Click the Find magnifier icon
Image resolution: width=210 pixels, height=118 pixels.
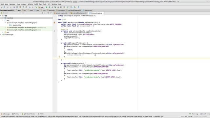pos(23,7)
